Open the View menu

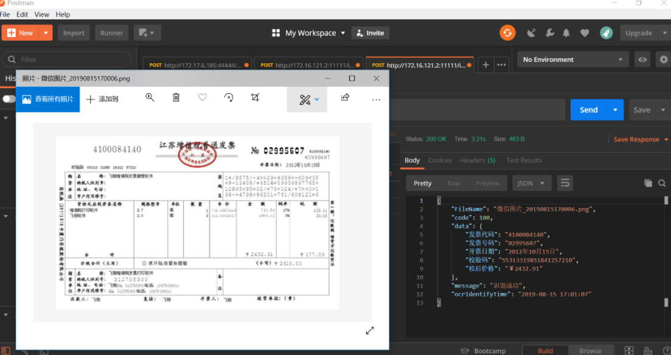[41, 15]
